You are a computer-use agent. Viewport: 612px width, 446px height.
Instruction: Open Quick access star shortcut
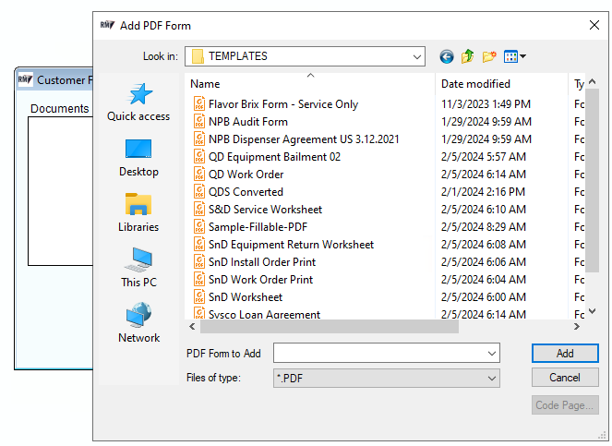tap(138, 102)
